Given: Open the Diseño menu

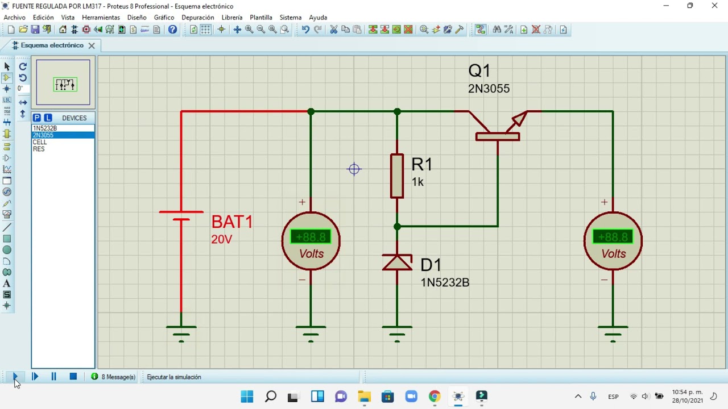Looking at the screenshot, I should [137, 18].
